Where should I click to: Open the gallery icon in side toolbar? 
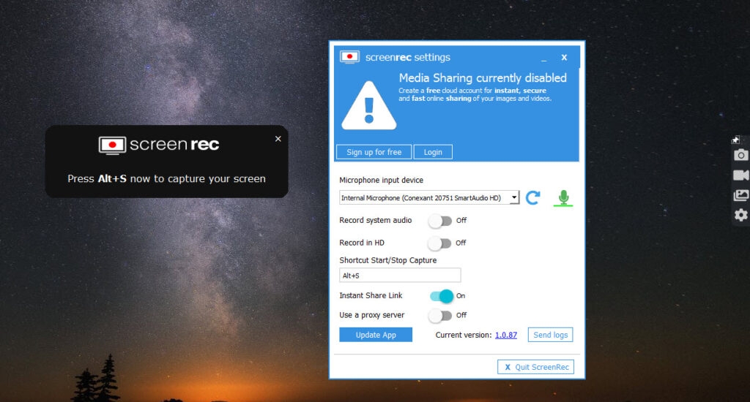click(x=740, y=195)
